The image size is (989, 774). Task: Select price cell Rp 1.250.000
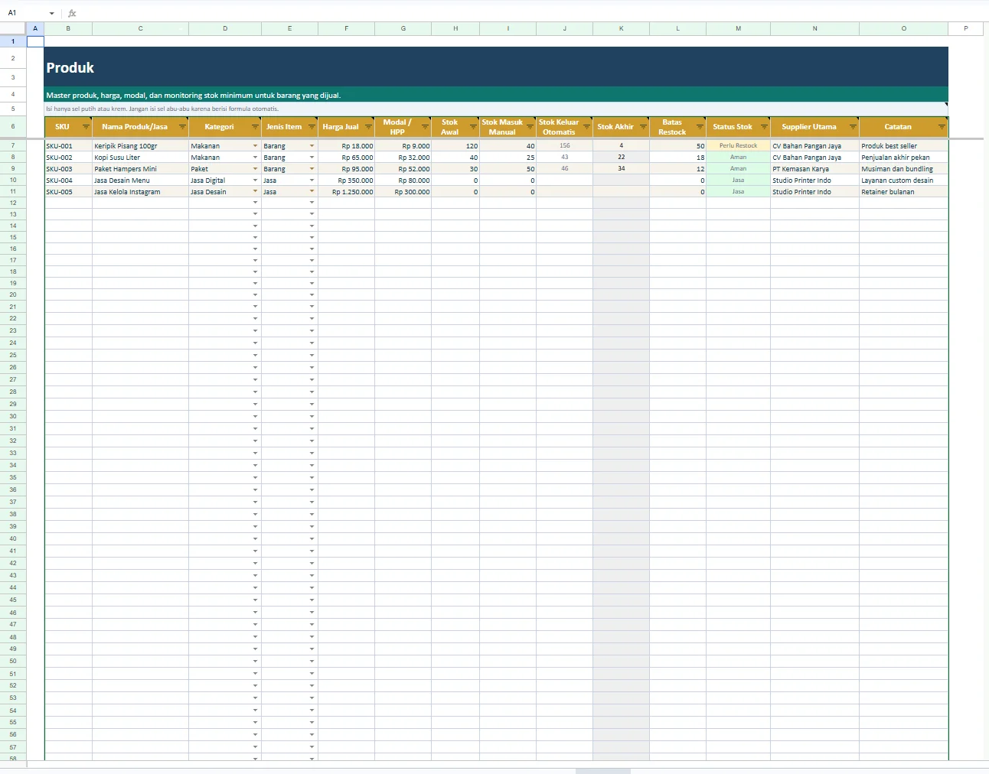tap(346, 192)
